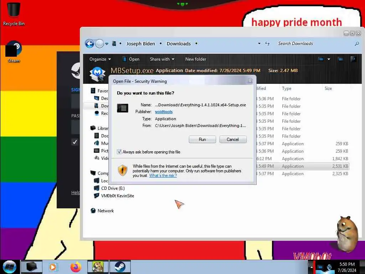Select the File folder row at 5:36 PM
Screen dimensions: 365x274
[303, 99]
